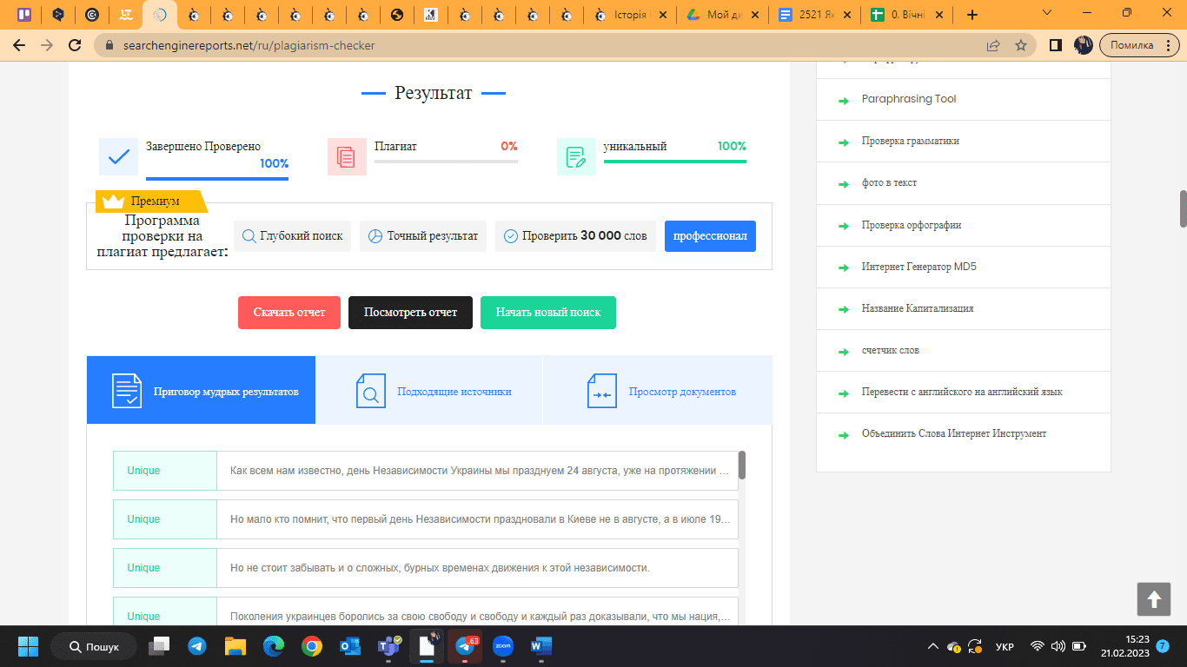Open the browser side panel icon
The image size is (1187, 667).
click(1055, 45)
